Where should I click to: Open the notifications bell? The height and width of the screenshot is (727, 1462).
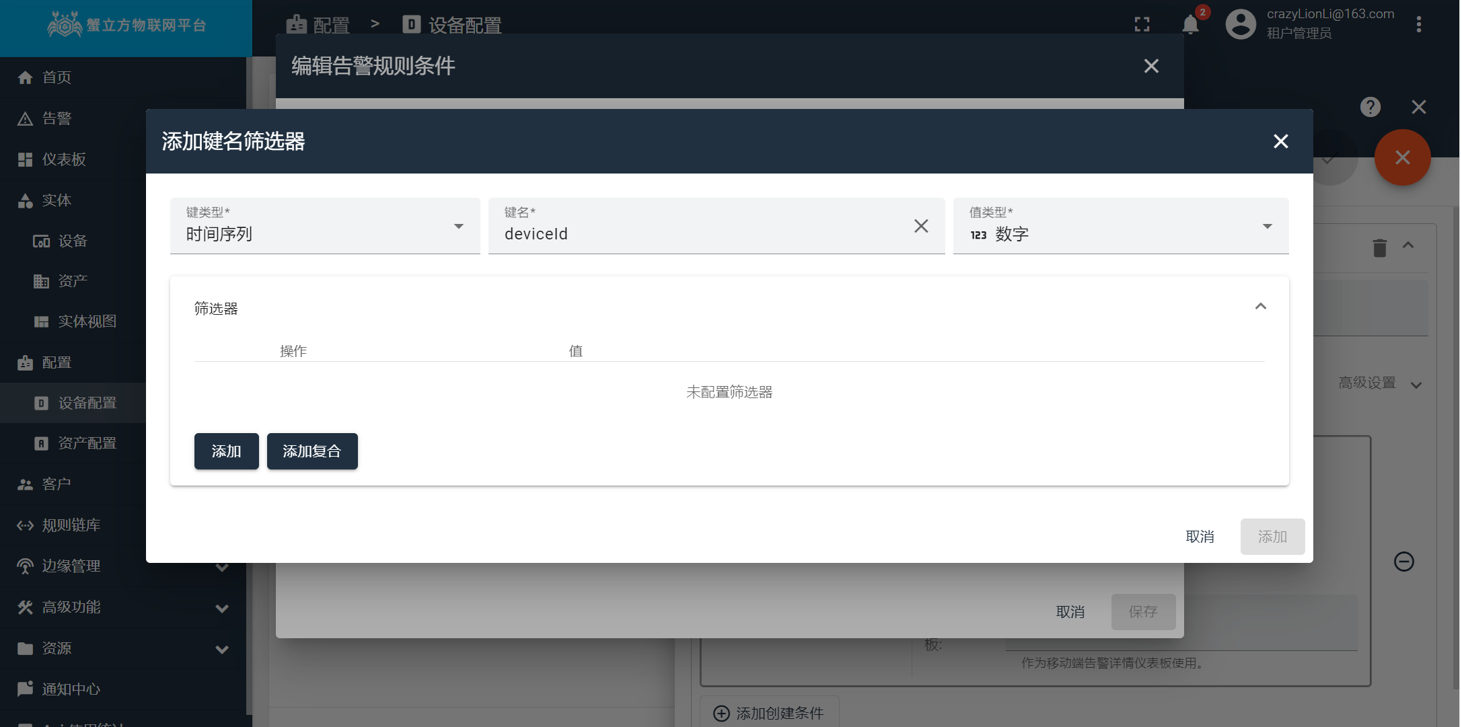click(1191, 25)
